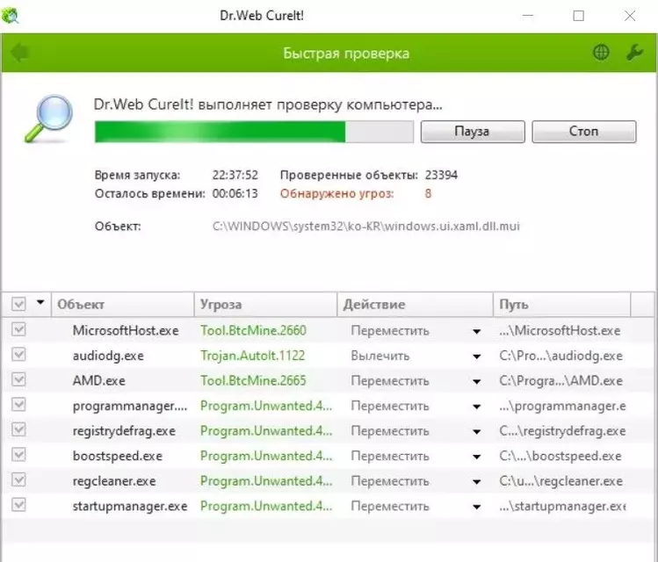This screenshot has height=562, width=658.
Task: Click the remaining time 00:06:13
Action: 235,193
